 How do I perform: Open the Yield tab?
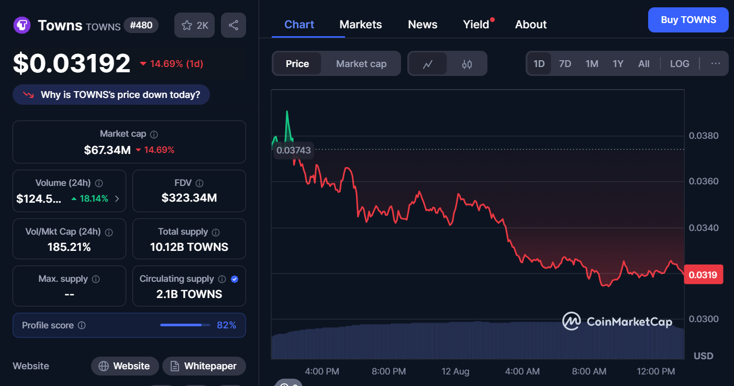[476, 25]
